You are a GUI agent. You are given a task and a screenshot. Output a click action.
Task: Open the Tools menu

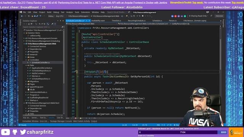pos(77,12)
